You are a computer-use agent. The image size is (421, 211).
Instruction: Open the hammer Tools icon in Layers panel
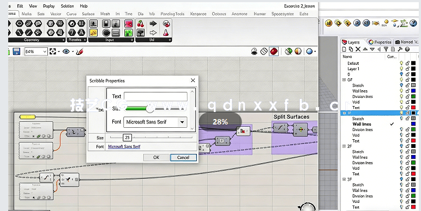click(400, 49)
